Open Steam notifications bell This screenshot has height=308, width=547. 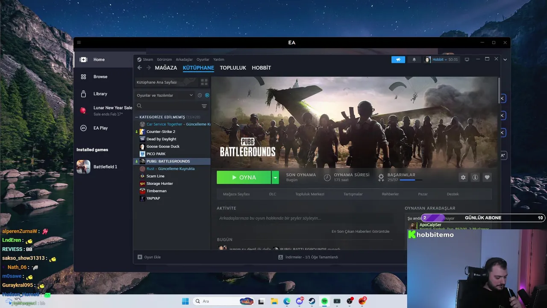pos(414,59)
